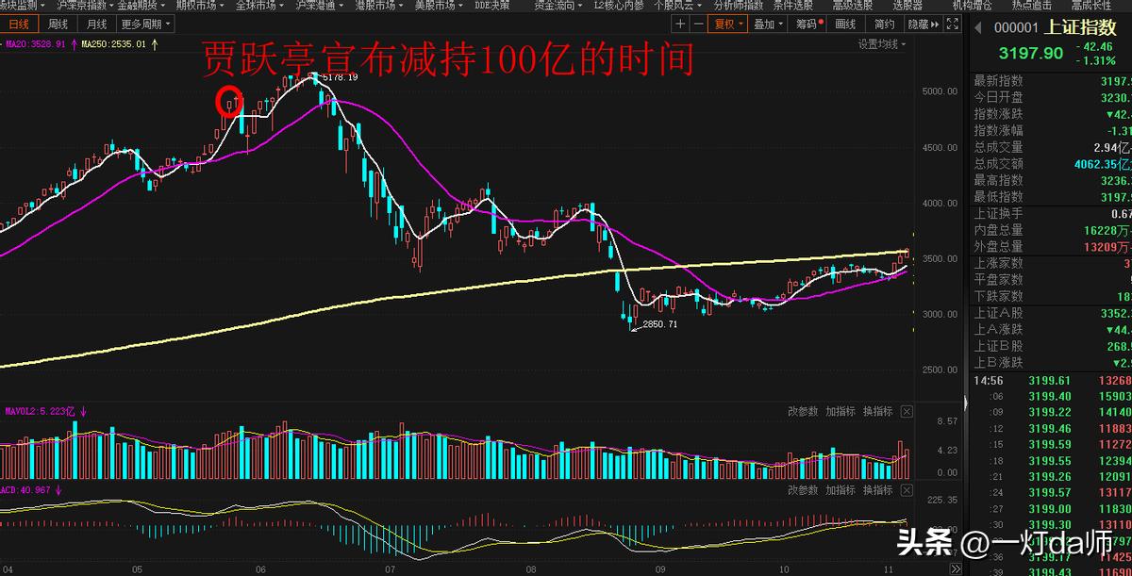
Task: Click 换指标 in MACD panel
Action: tap(877, 491)
